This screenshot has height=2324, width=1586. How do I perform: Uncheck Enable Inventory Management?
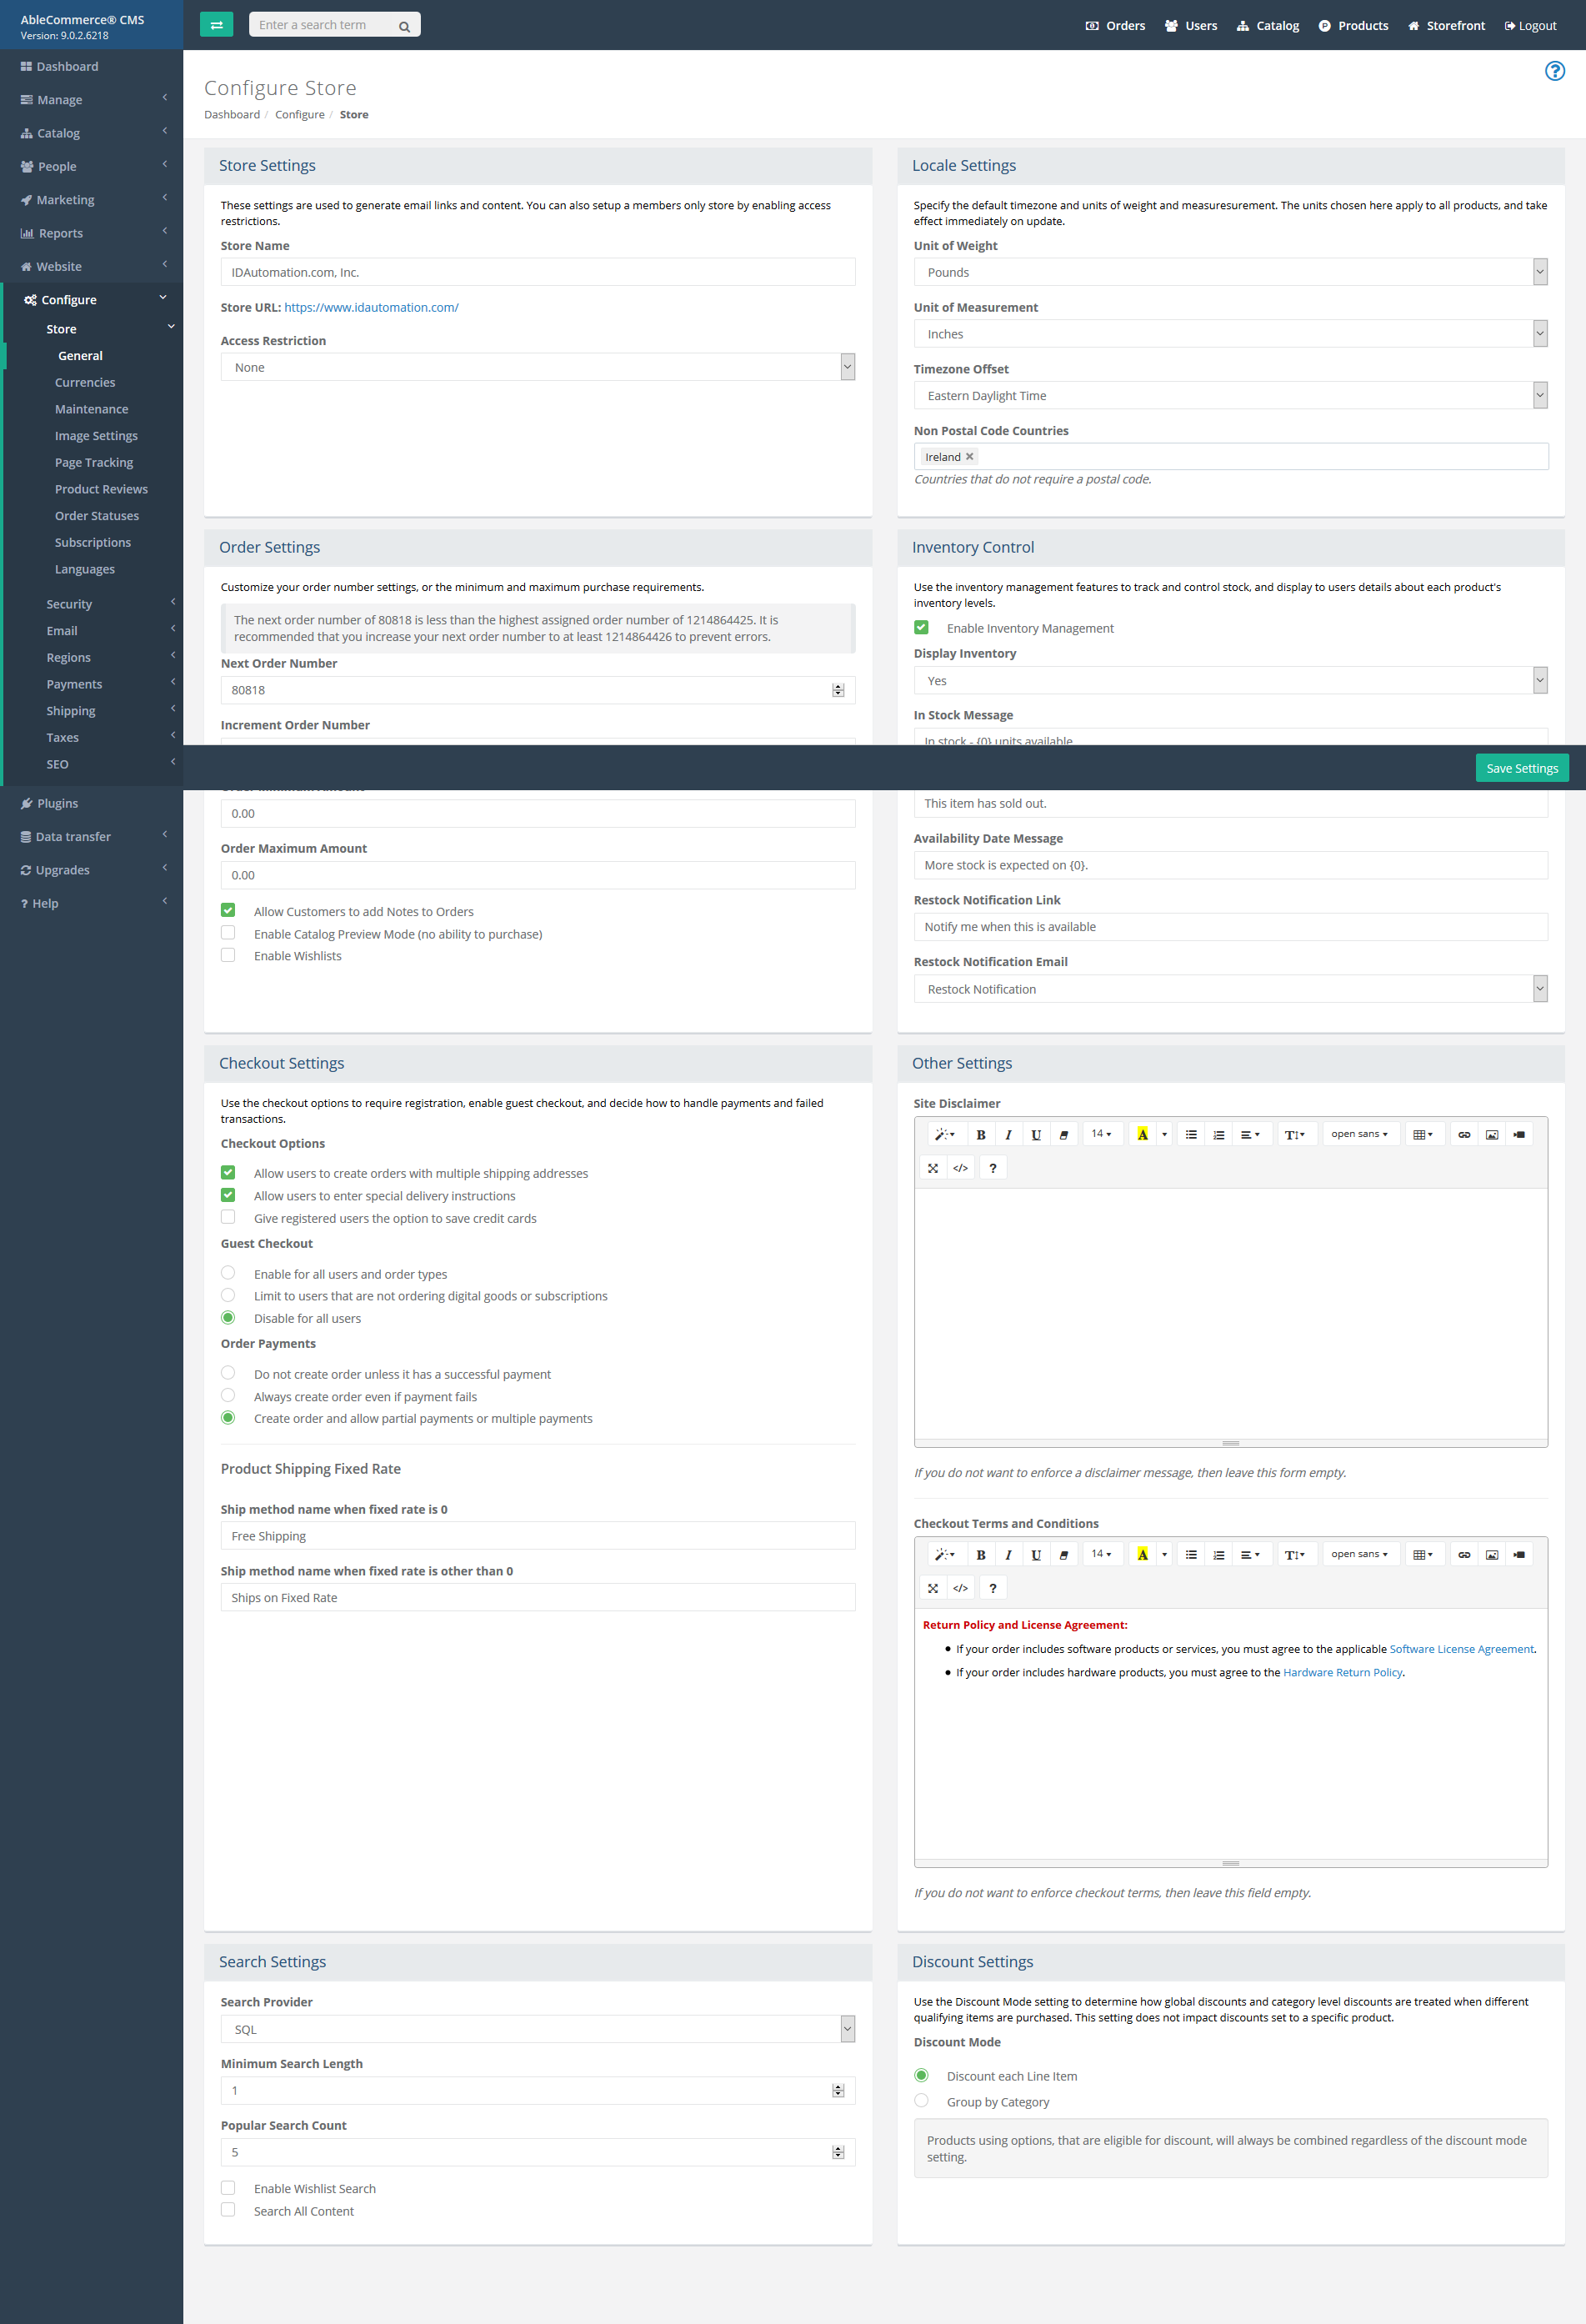click(x=921, y=628)
